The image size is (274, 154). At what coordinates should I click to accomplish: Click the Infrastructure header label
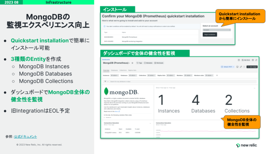(x=58, y=2)
